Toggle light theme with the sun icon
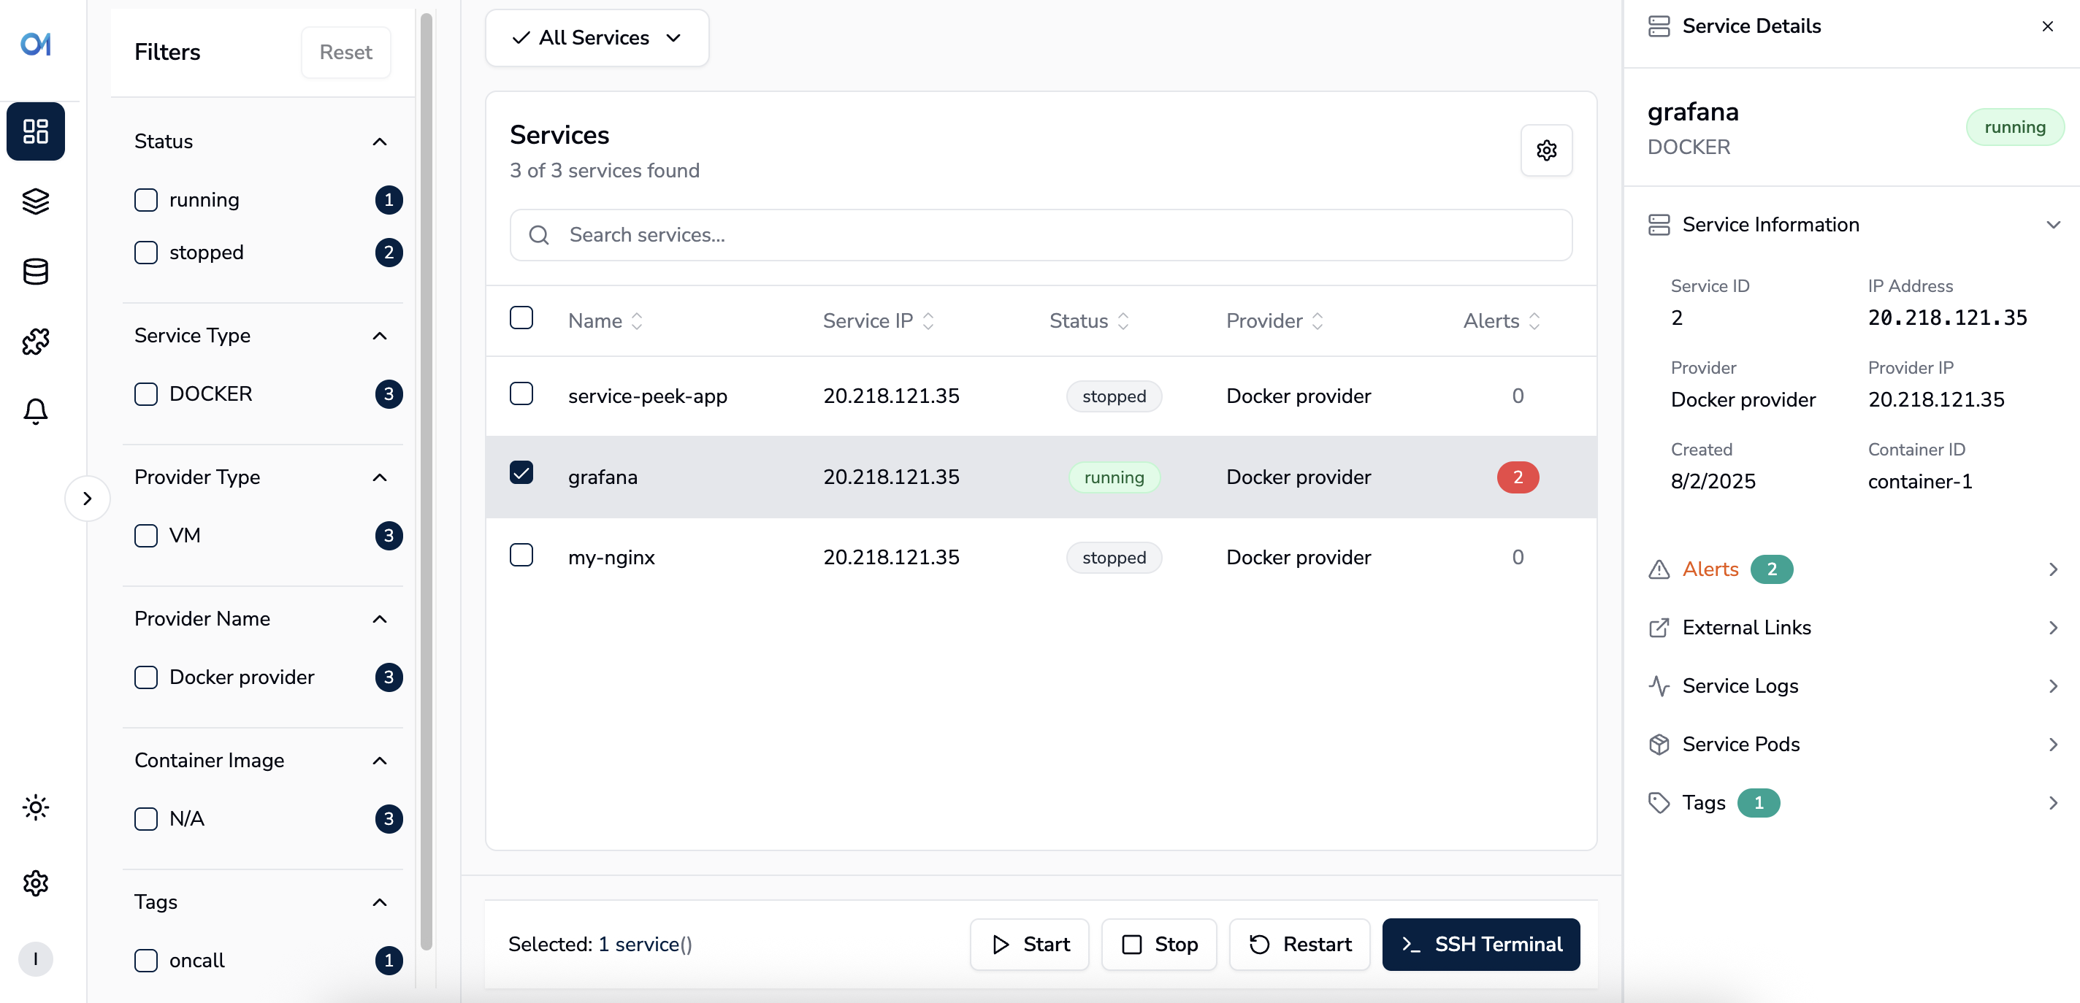Image resolution: width=2080 pixels, height=1003 pixels. 36,807
